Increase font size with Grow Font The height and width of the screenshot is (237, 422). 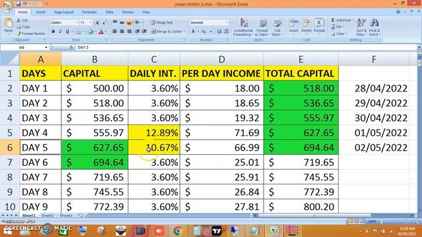pos(98,23)
